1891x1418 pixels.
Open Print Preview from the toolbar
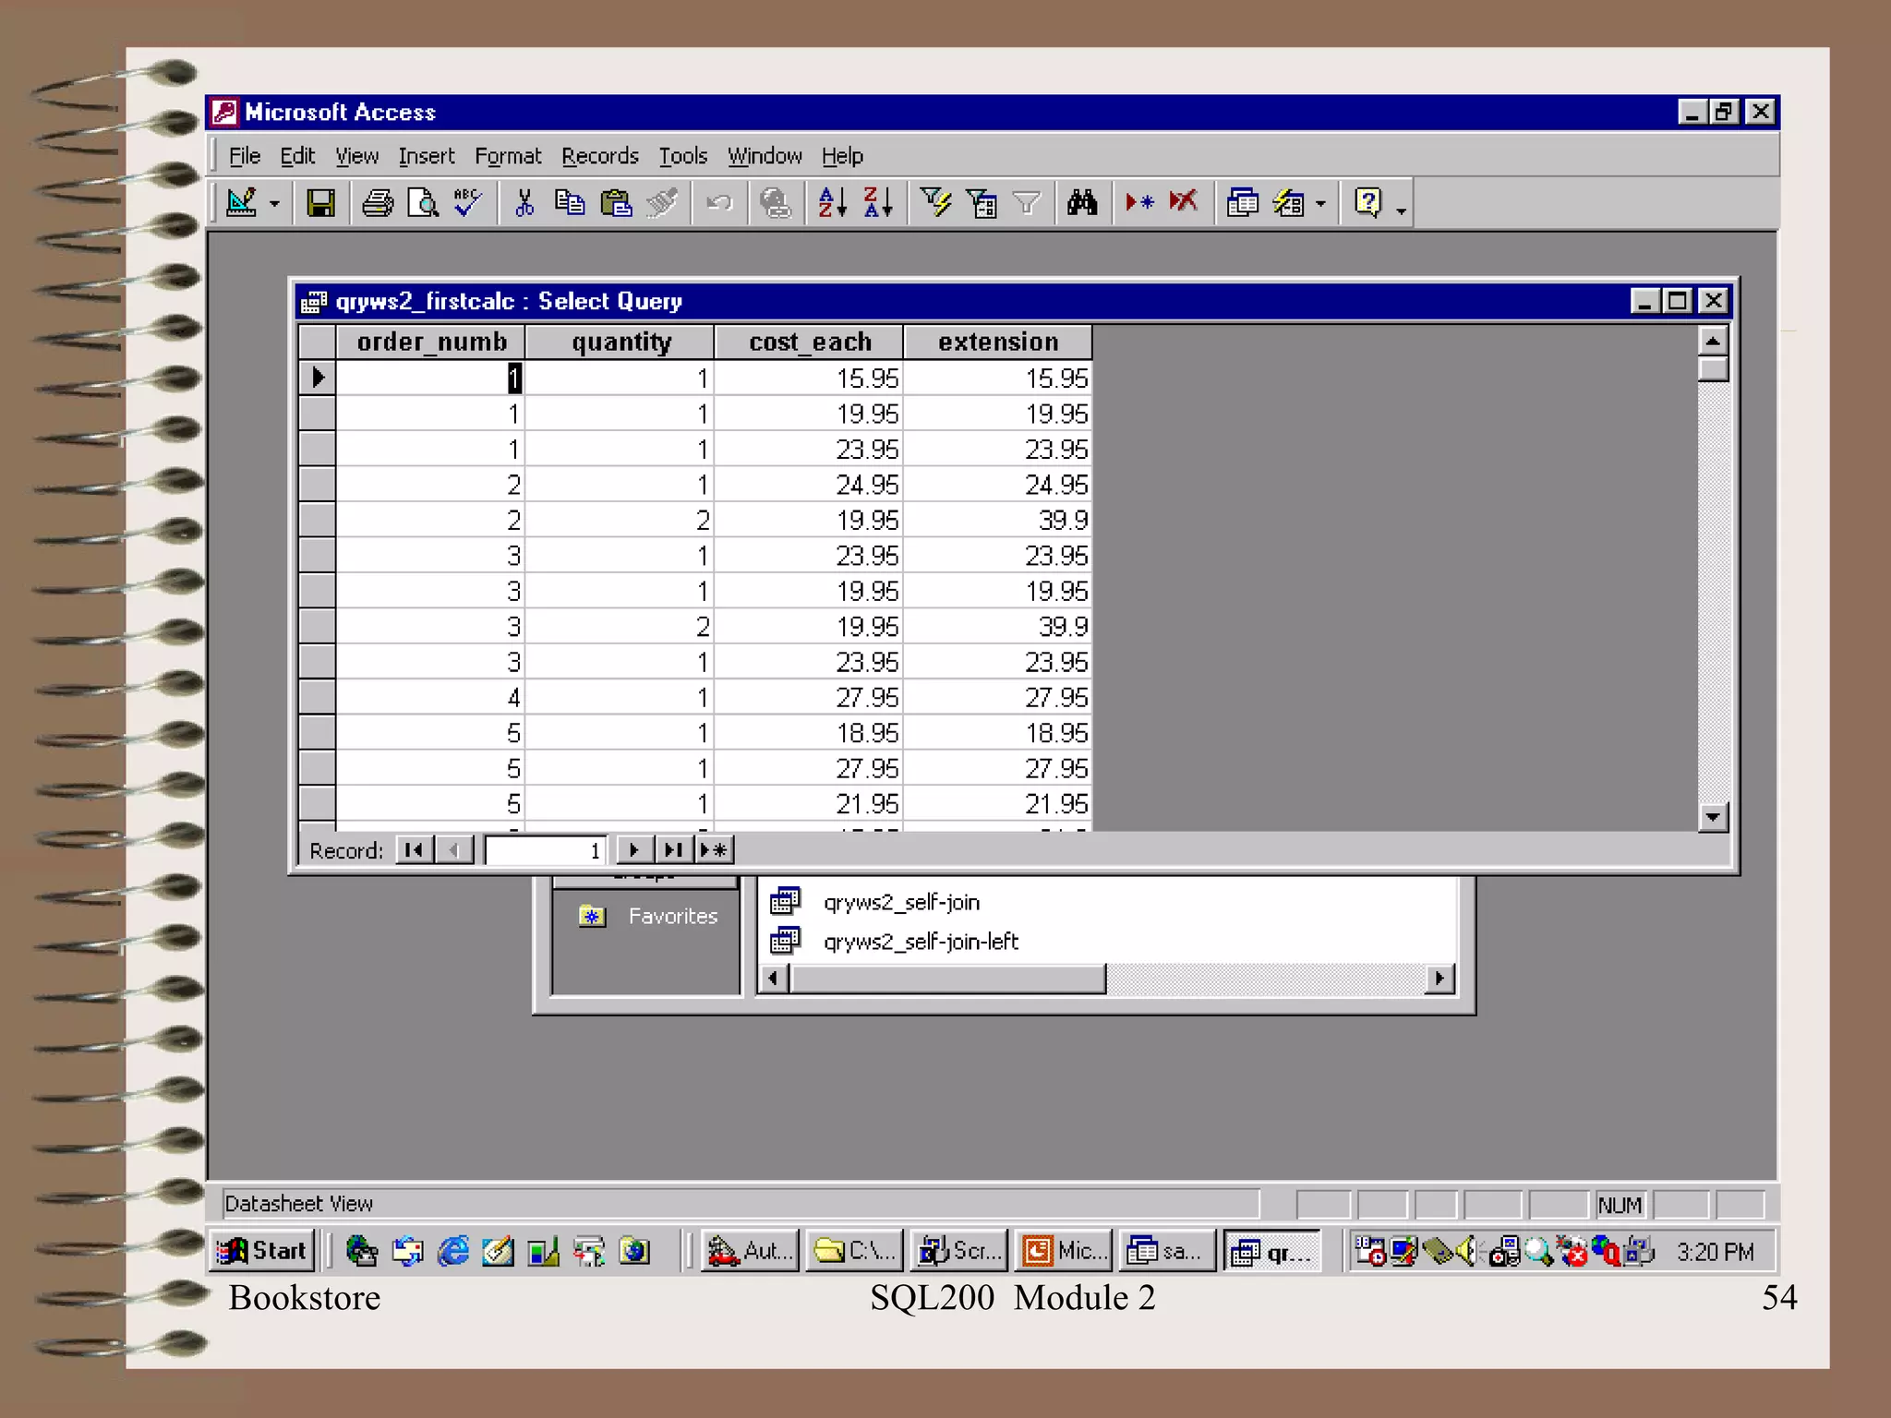point(423,202)
